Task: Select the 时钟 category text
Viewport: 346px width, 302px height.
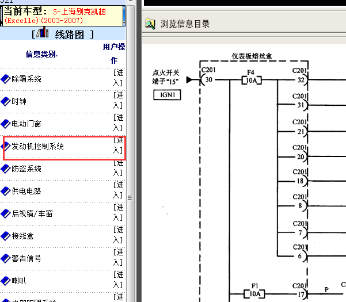Action: coord(19,101)
